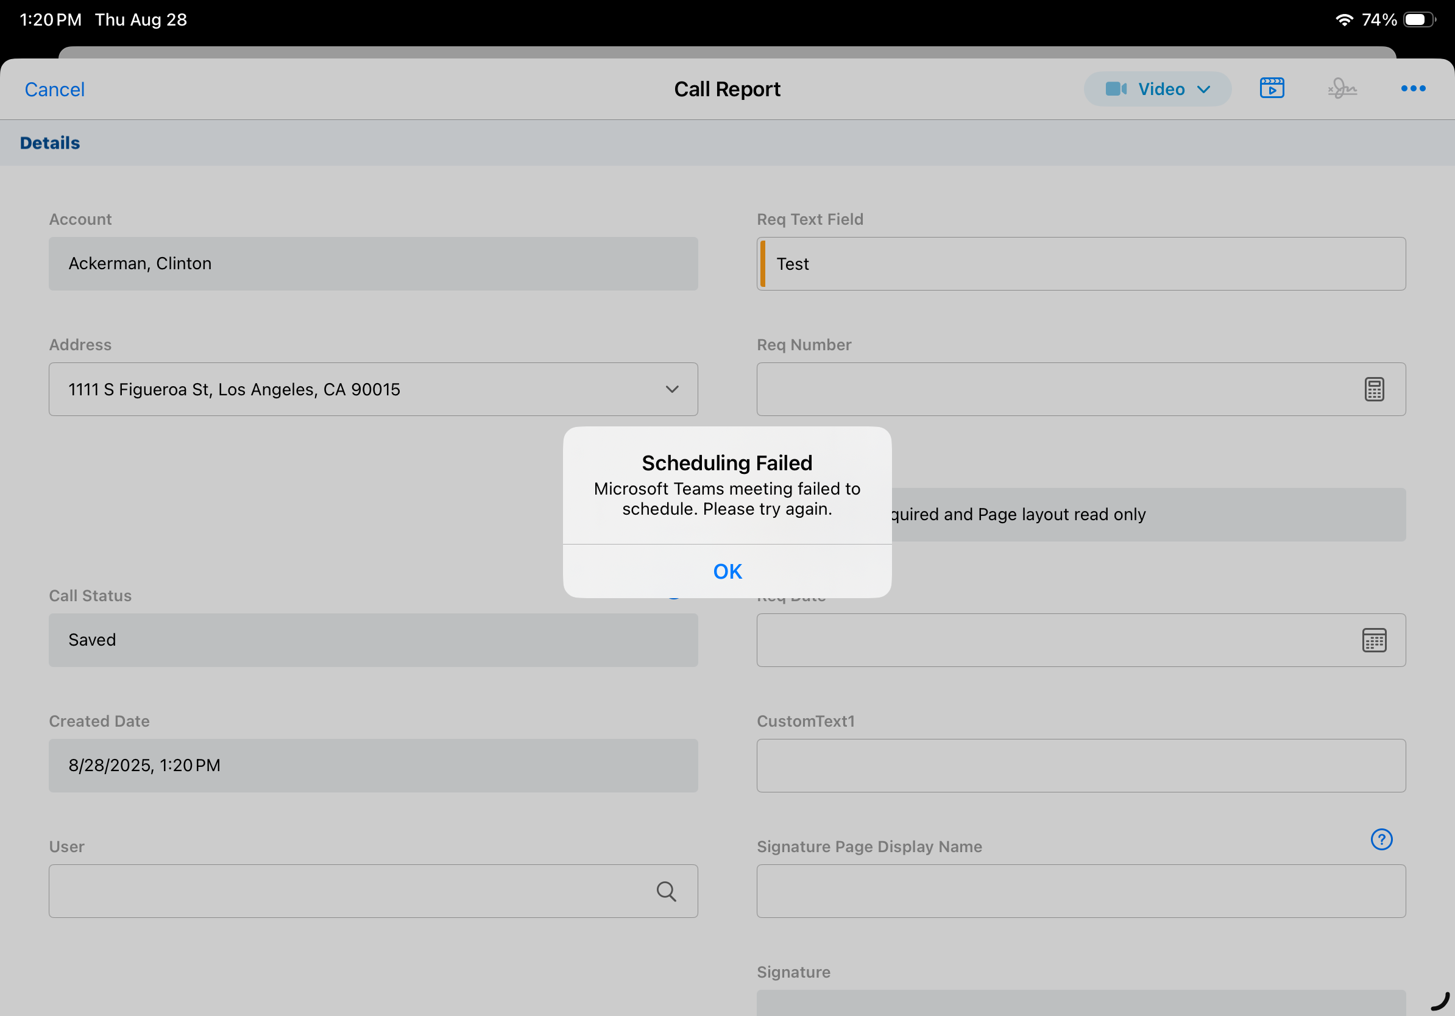Tap Cancel on the Call Report

pos(54,90)
